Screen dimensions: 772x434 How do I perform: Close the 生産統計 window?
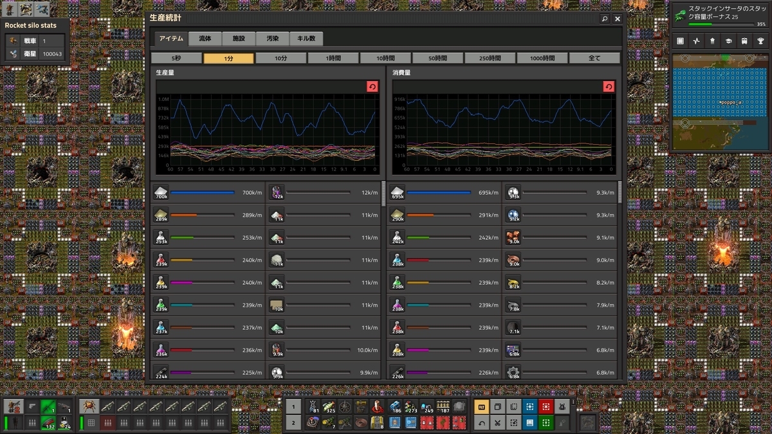(618, 19)
